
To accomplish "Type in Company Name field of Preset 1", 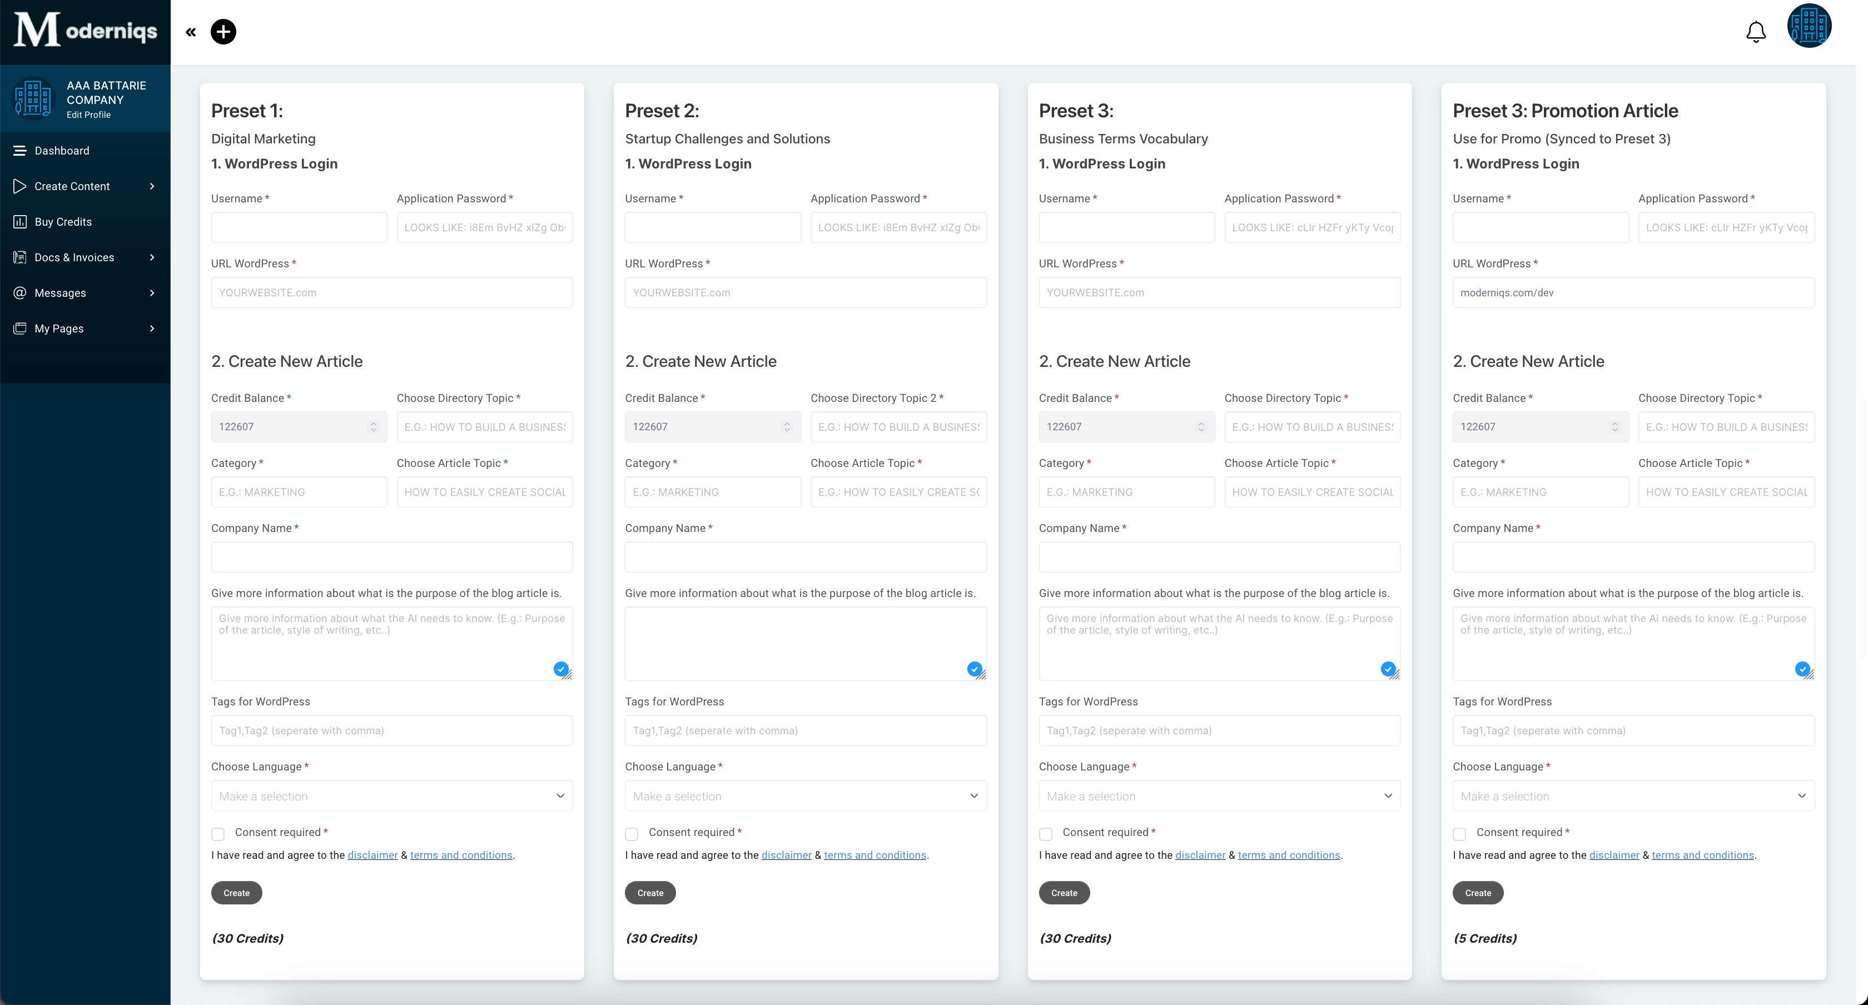I will point(391,557).
